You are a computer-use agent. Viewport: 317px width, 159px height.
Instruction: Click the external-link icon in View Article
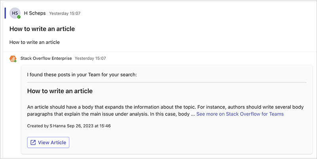33,142
